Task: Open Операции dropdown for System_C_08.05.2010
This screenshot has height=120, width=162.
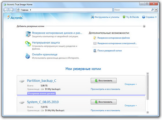Action: [130, 106]
